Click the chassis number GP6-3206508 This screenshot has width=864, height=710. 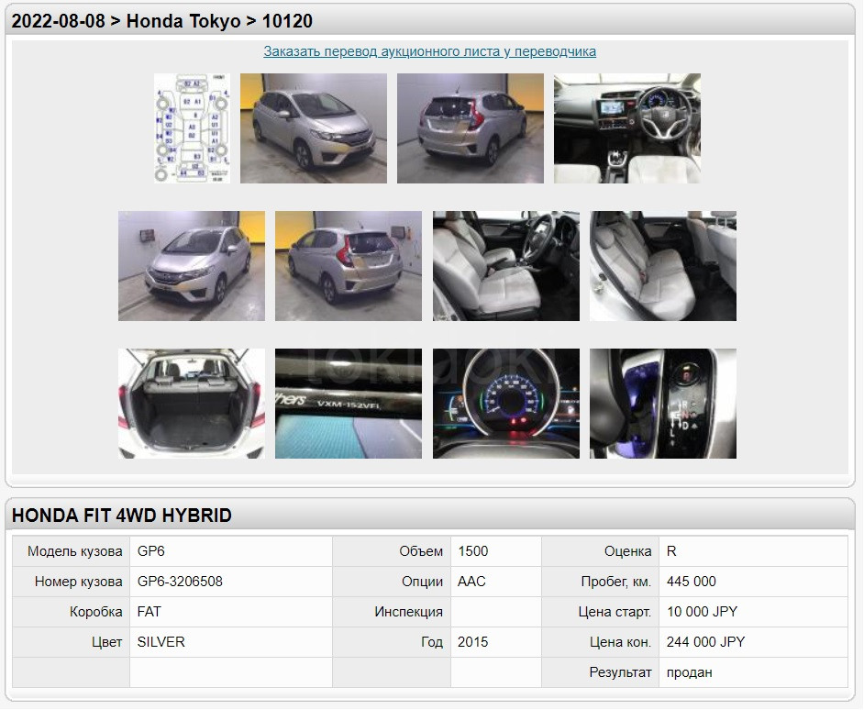(x=180, y=582)
